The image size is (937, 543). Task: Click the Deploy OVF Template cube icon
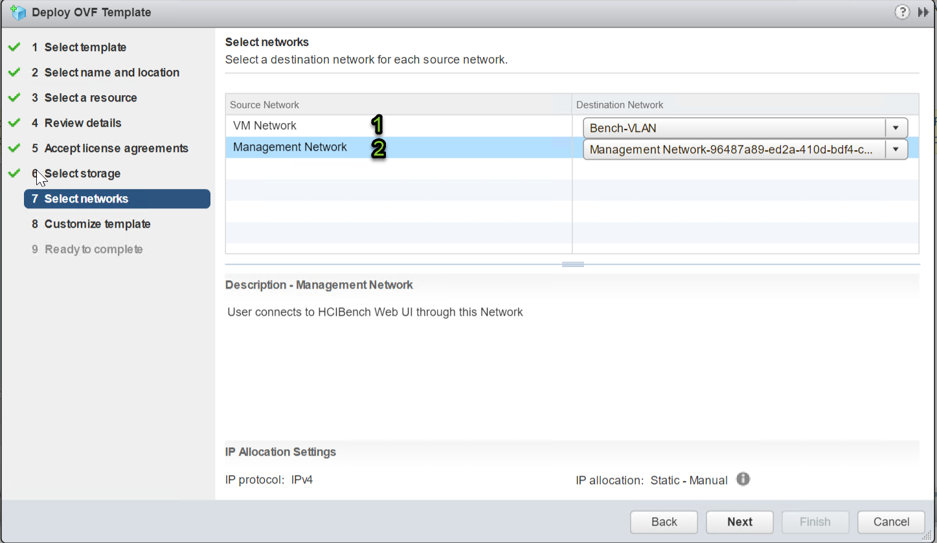[17, 12]
